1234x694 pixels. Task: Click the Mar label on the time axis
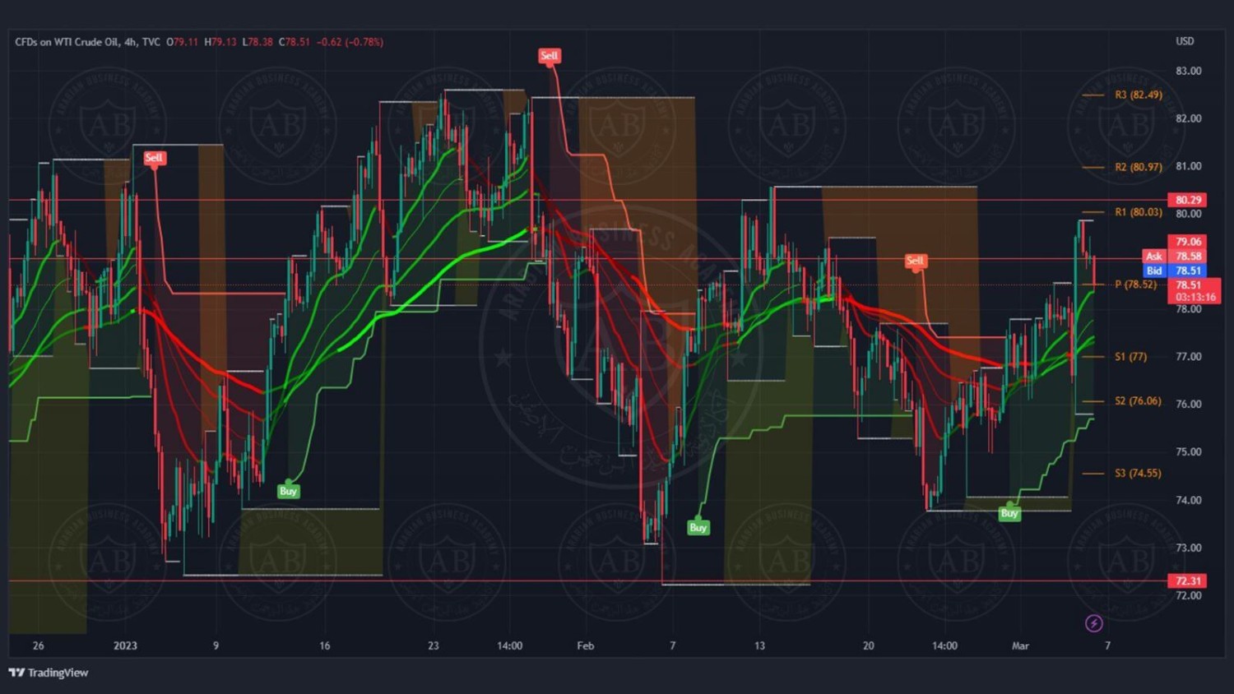1020,645
